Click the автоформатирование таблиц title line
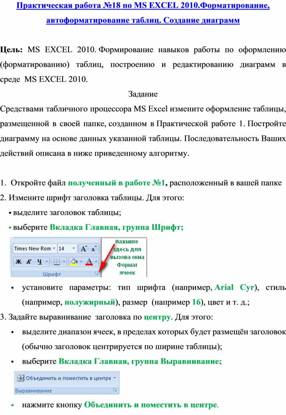 point(143,20)
